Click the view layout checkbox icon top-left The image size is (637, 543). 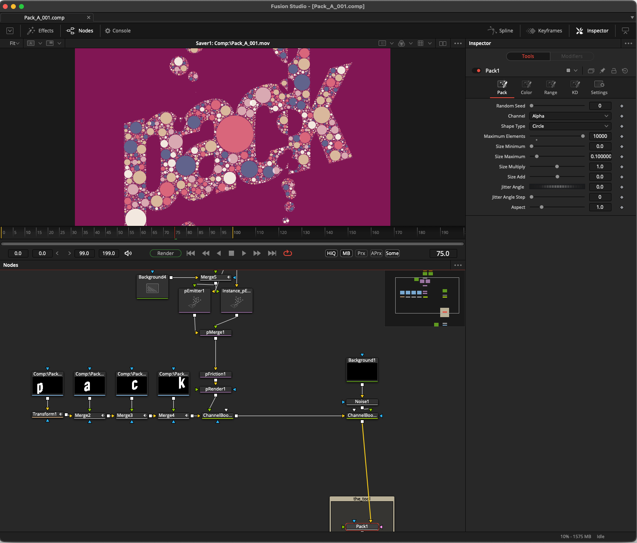(10, 31)
